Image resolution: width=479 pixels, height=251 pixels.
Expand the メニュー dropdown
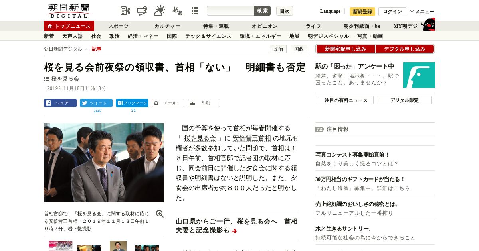point(422,12)
